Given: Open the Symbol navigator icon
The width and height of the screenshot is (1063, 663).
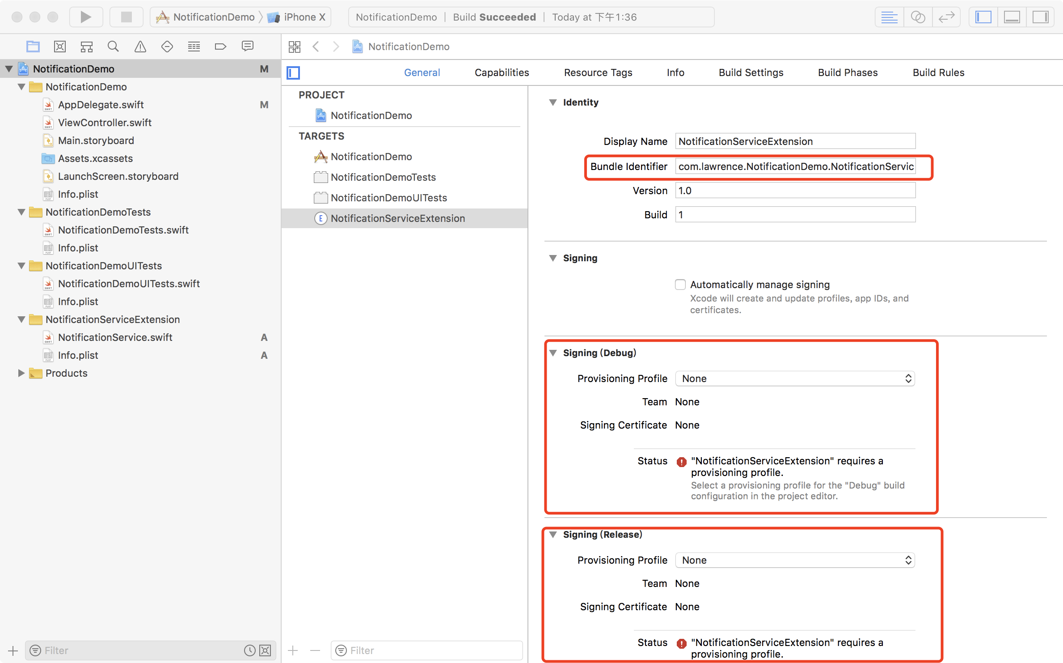Looking at the screenshot, I should (87, 47).
